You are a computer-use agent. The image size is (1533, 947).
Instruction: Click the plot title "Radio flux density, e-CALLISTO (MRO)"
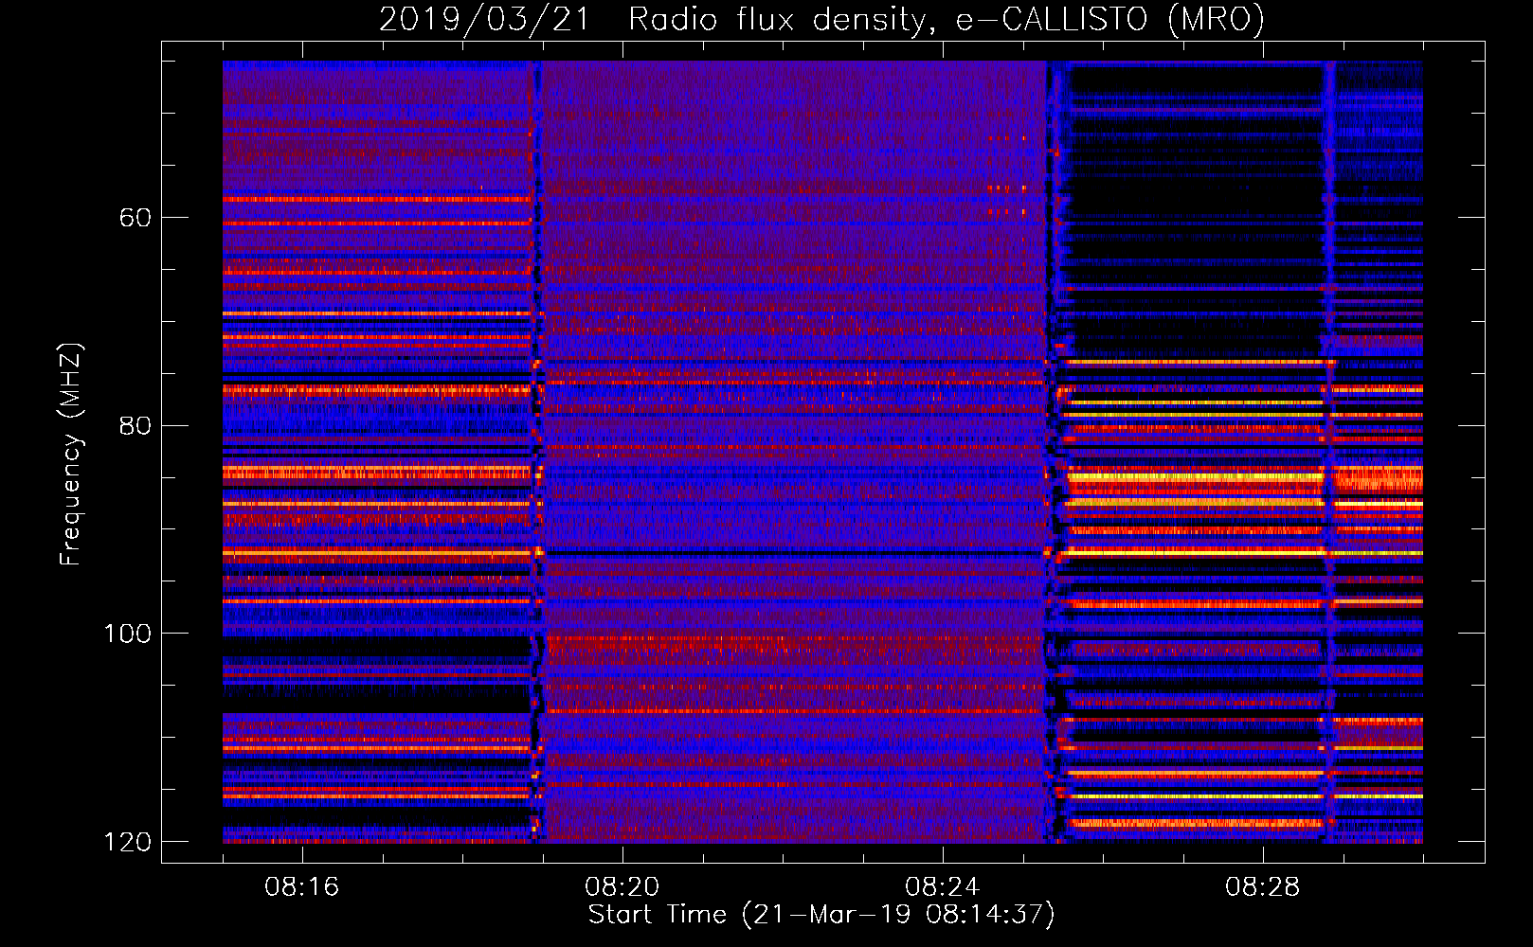click(x=947, y=19)
